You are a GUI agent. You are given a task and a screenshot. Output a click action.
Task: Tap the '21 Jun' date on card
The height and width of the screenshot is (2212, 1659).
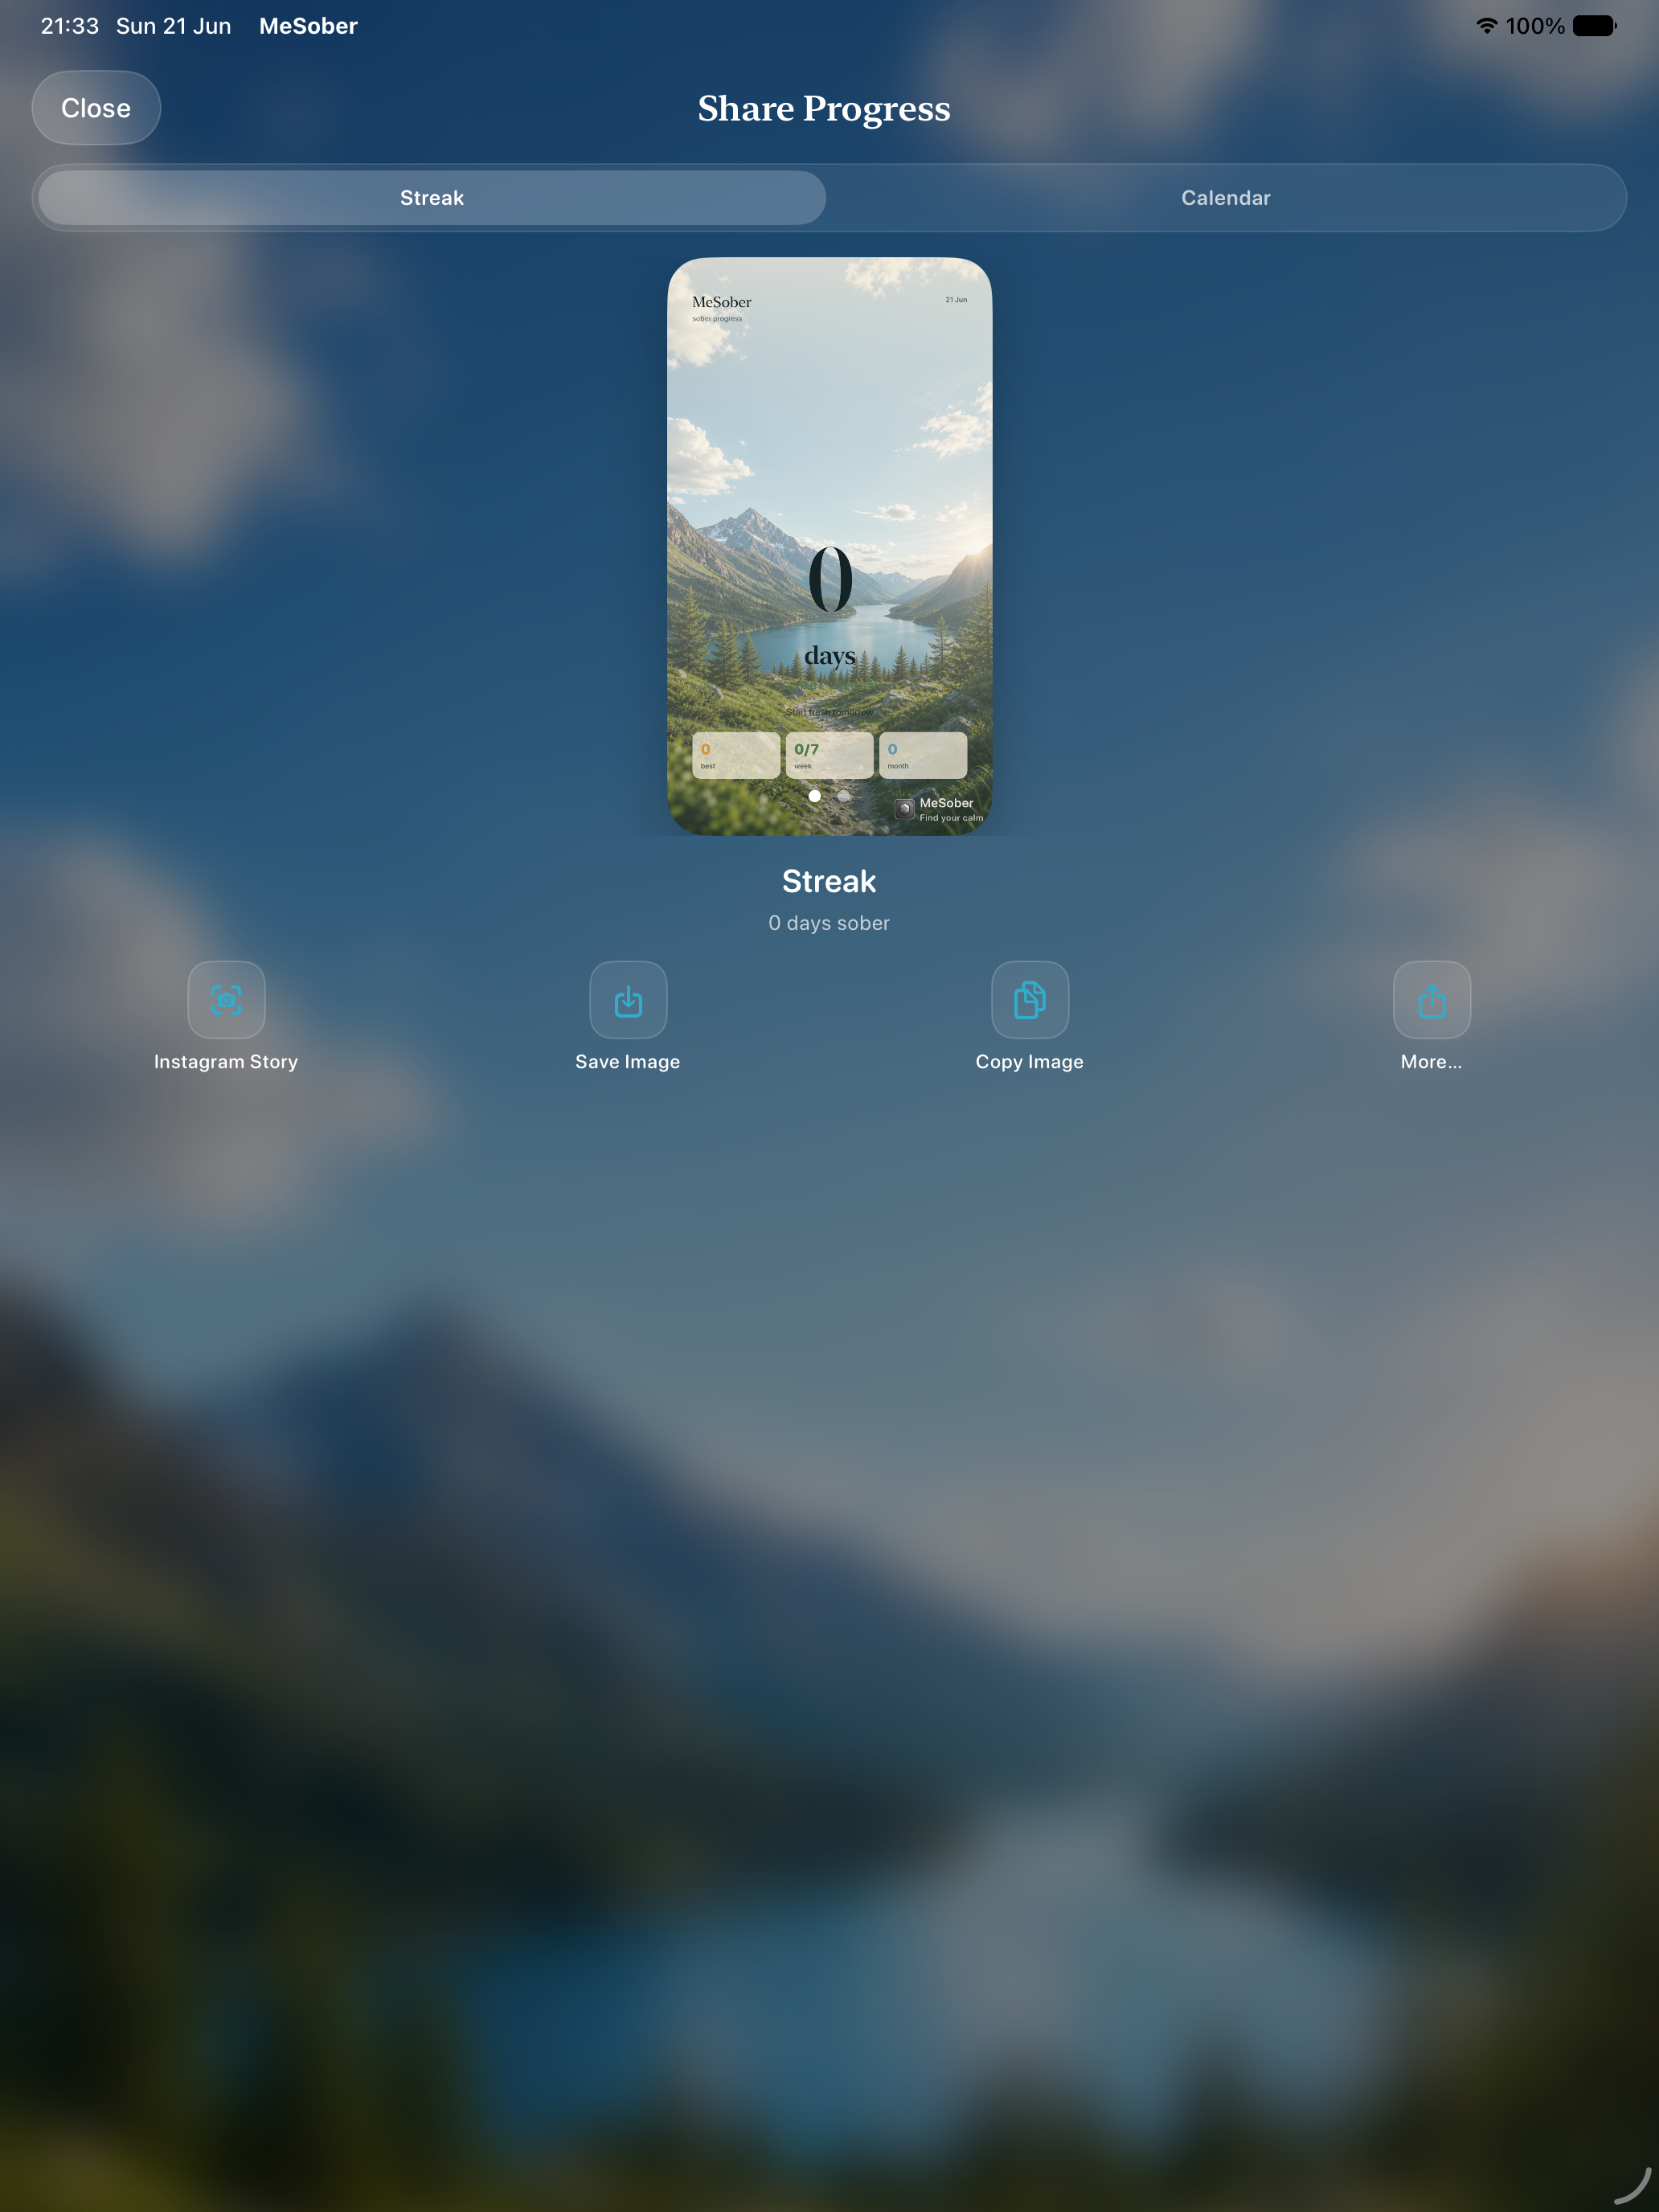pyautogui.click(x=956, y=300)
